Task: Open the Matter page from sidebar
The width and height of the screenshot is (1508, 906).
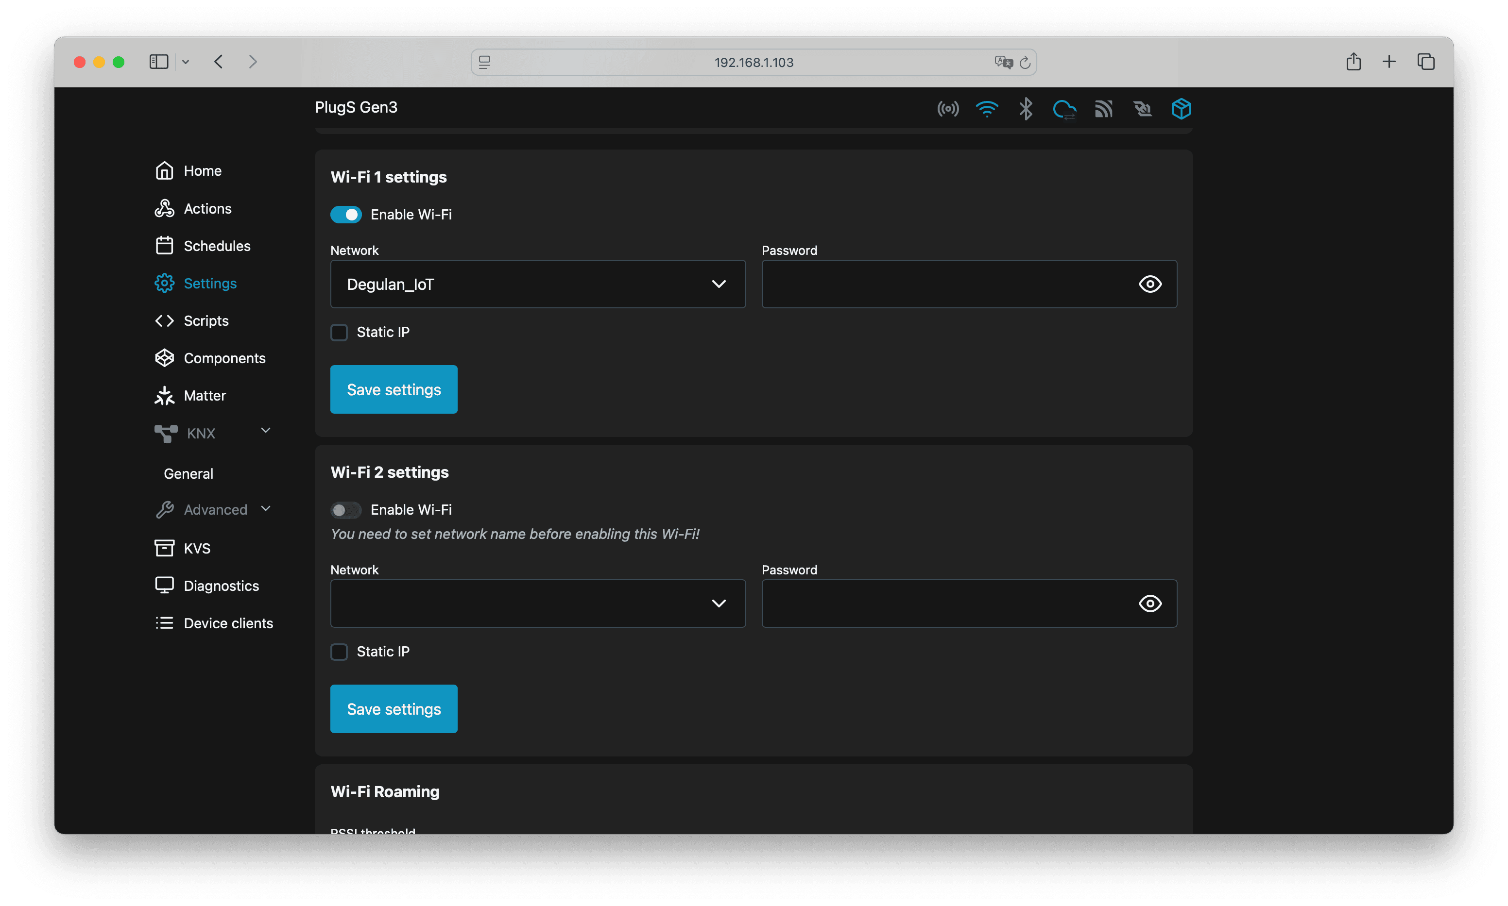Action: pyautogui.click(x=205, y=396)
